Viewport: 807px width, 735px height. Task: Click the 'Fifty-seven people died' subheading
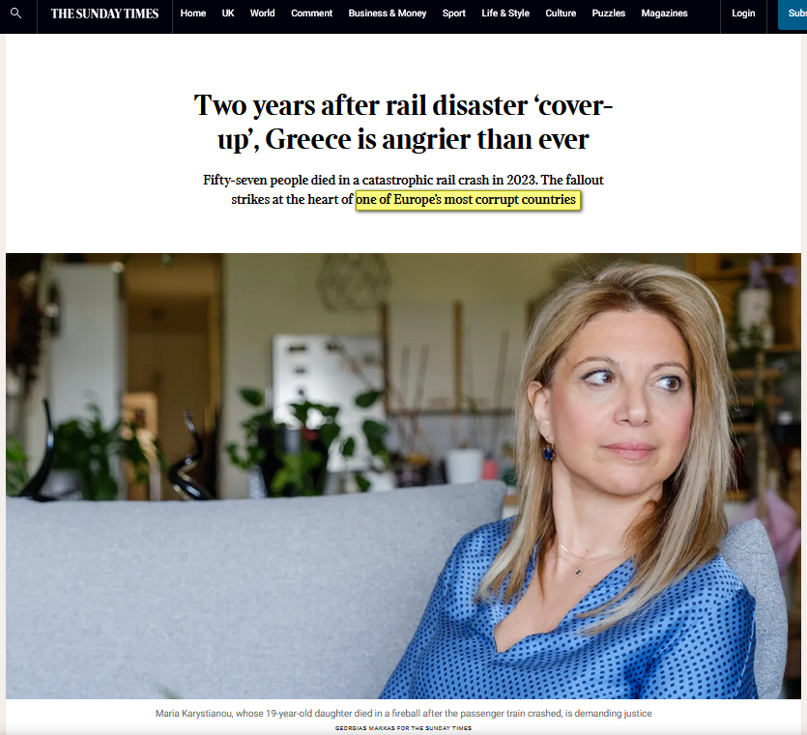(x=403, y=189)
